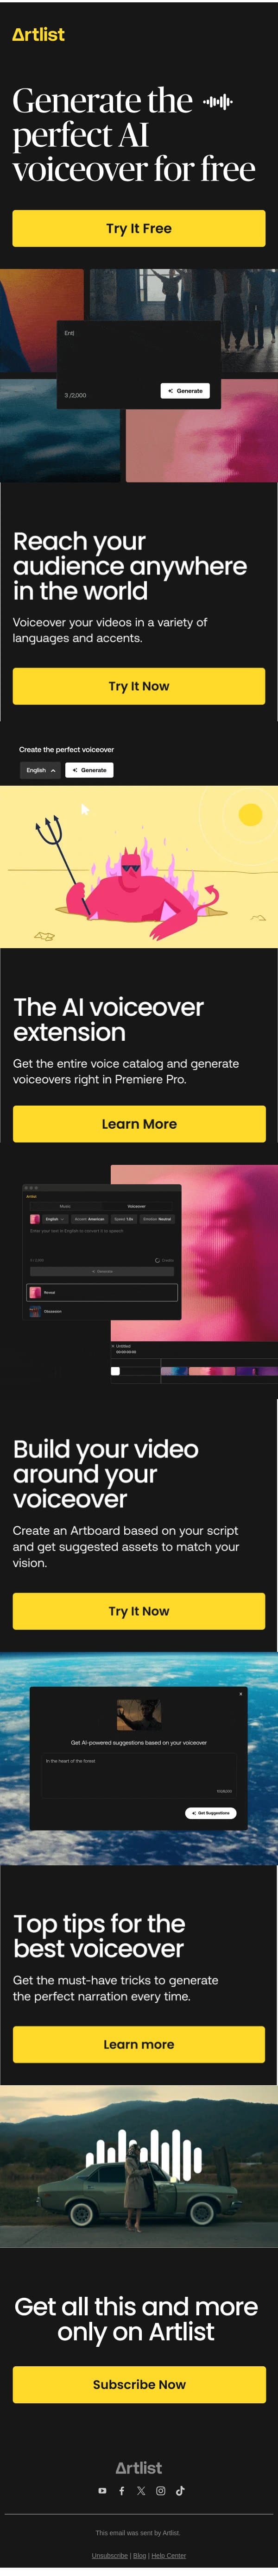Open the TikTok icon in the footer
278x2576 pixels.
180,2490
